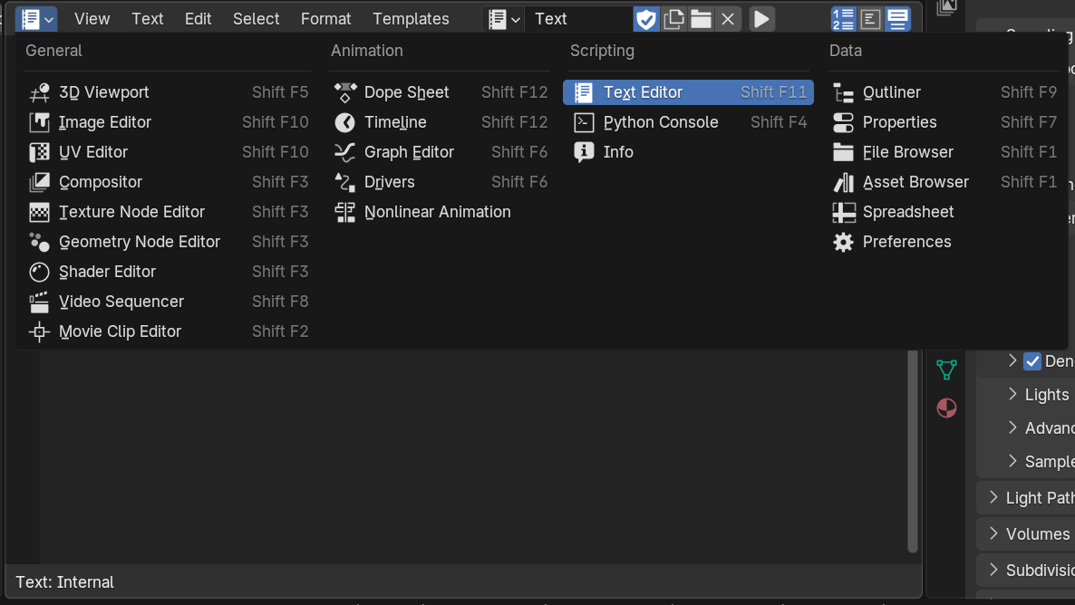Select Python Console from editor list
Screen dimensions: 1075x605
[x=660, y=122]
